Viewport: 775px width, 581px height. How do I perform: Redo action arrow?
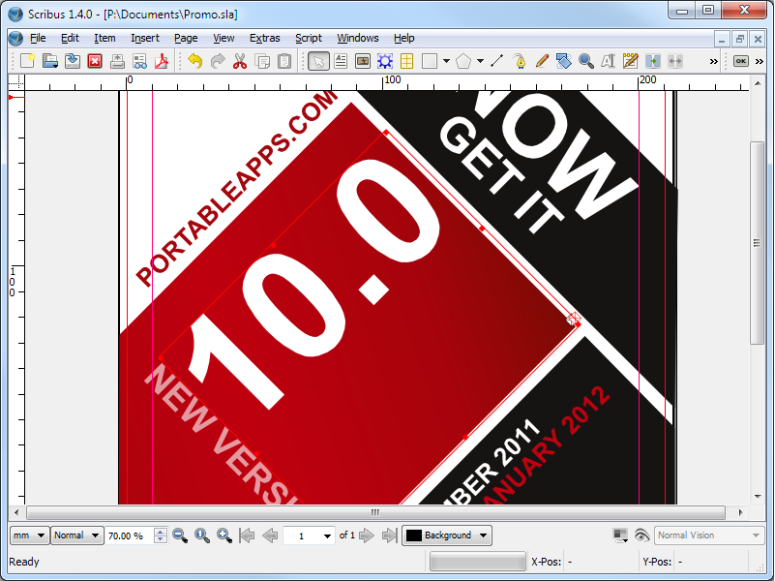pyautogui.click(x=218, y=61)
